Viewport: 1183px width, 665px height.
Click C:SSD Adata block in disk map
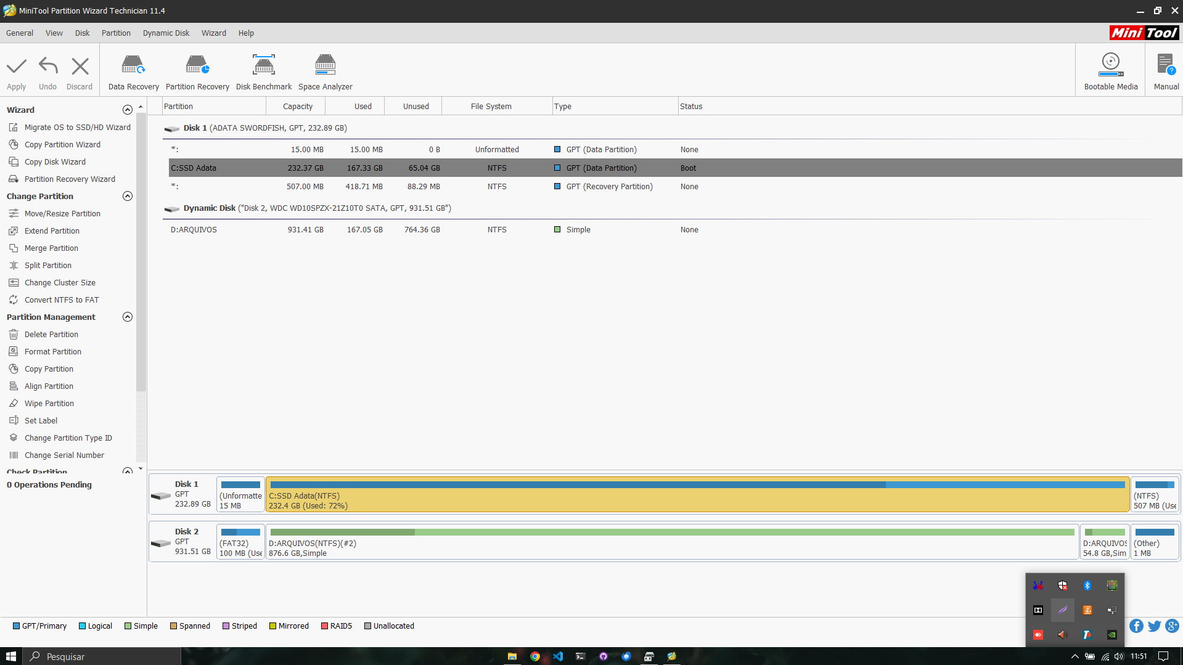[x=697, y=494]
